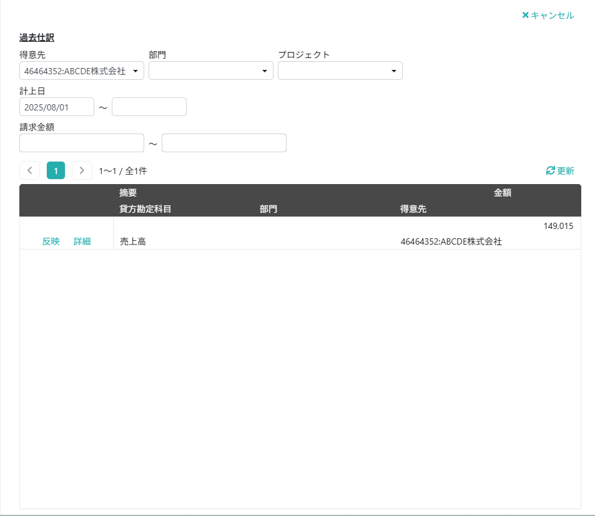Go to previous page with left chevron
Viewport: 595px width, 516px height.
pyautogui.click(x=29, y=170)
